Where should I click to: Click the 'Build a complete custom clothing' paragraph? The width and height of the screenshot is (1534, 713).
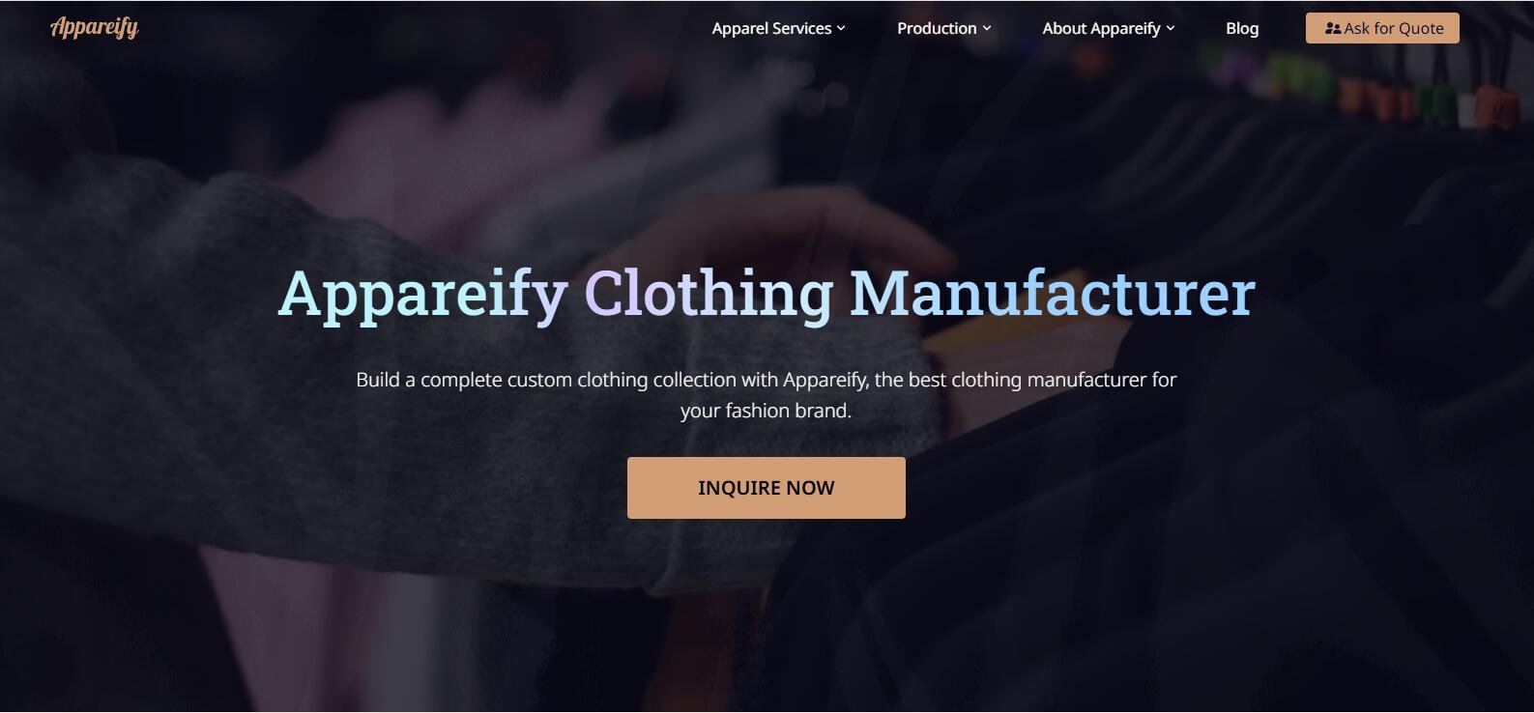coord(766,395)
